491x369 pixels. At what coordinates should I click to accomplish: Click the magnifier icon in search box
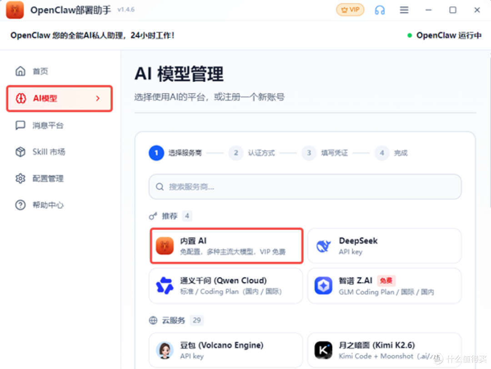click(160, 187)
